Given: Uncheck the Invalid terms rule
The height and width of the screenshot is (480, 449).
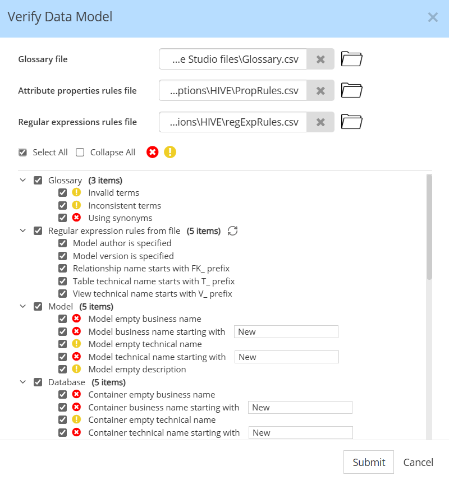Looking at the screenshot, I should tap(62, 193).
